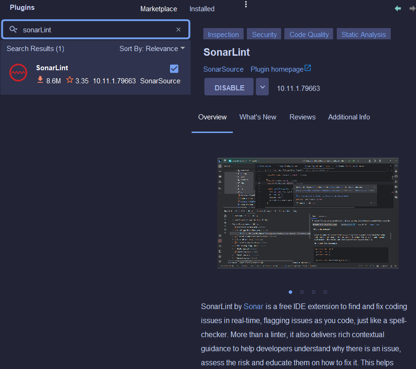
Task: Click the rating star icon
Action: tap(69, 80)
